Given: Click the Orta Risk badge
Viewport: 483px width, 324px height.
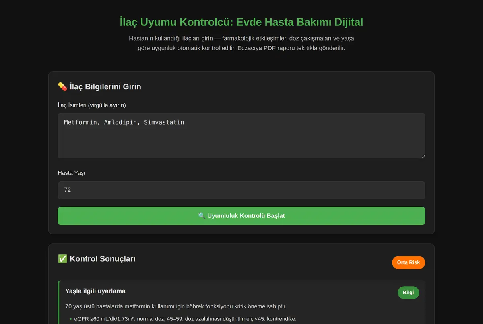Looking at the screenshot, I should pos(409,262).
